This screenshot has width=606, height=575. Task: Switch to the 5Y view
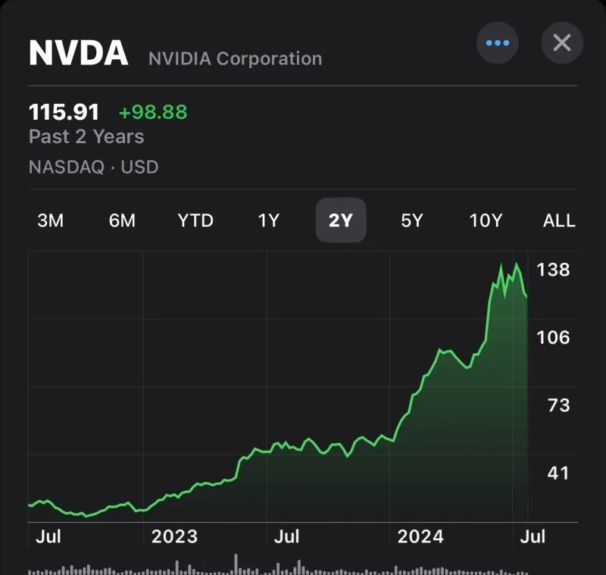pyautogui.click(x=411, y=220)
